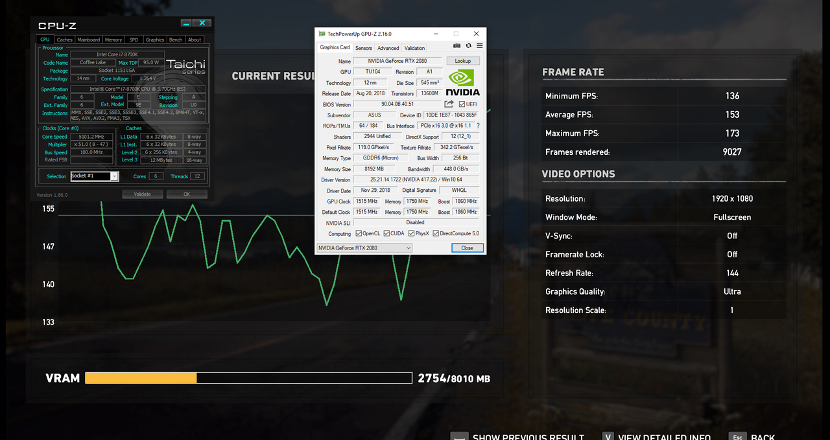Click the Window Mode value Fullscreen
Image resolution: width=830 pixels, height=440 pixels.
point(732,217)
